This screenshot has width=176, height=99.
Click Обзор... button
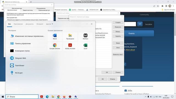click(x=118, y=32)
